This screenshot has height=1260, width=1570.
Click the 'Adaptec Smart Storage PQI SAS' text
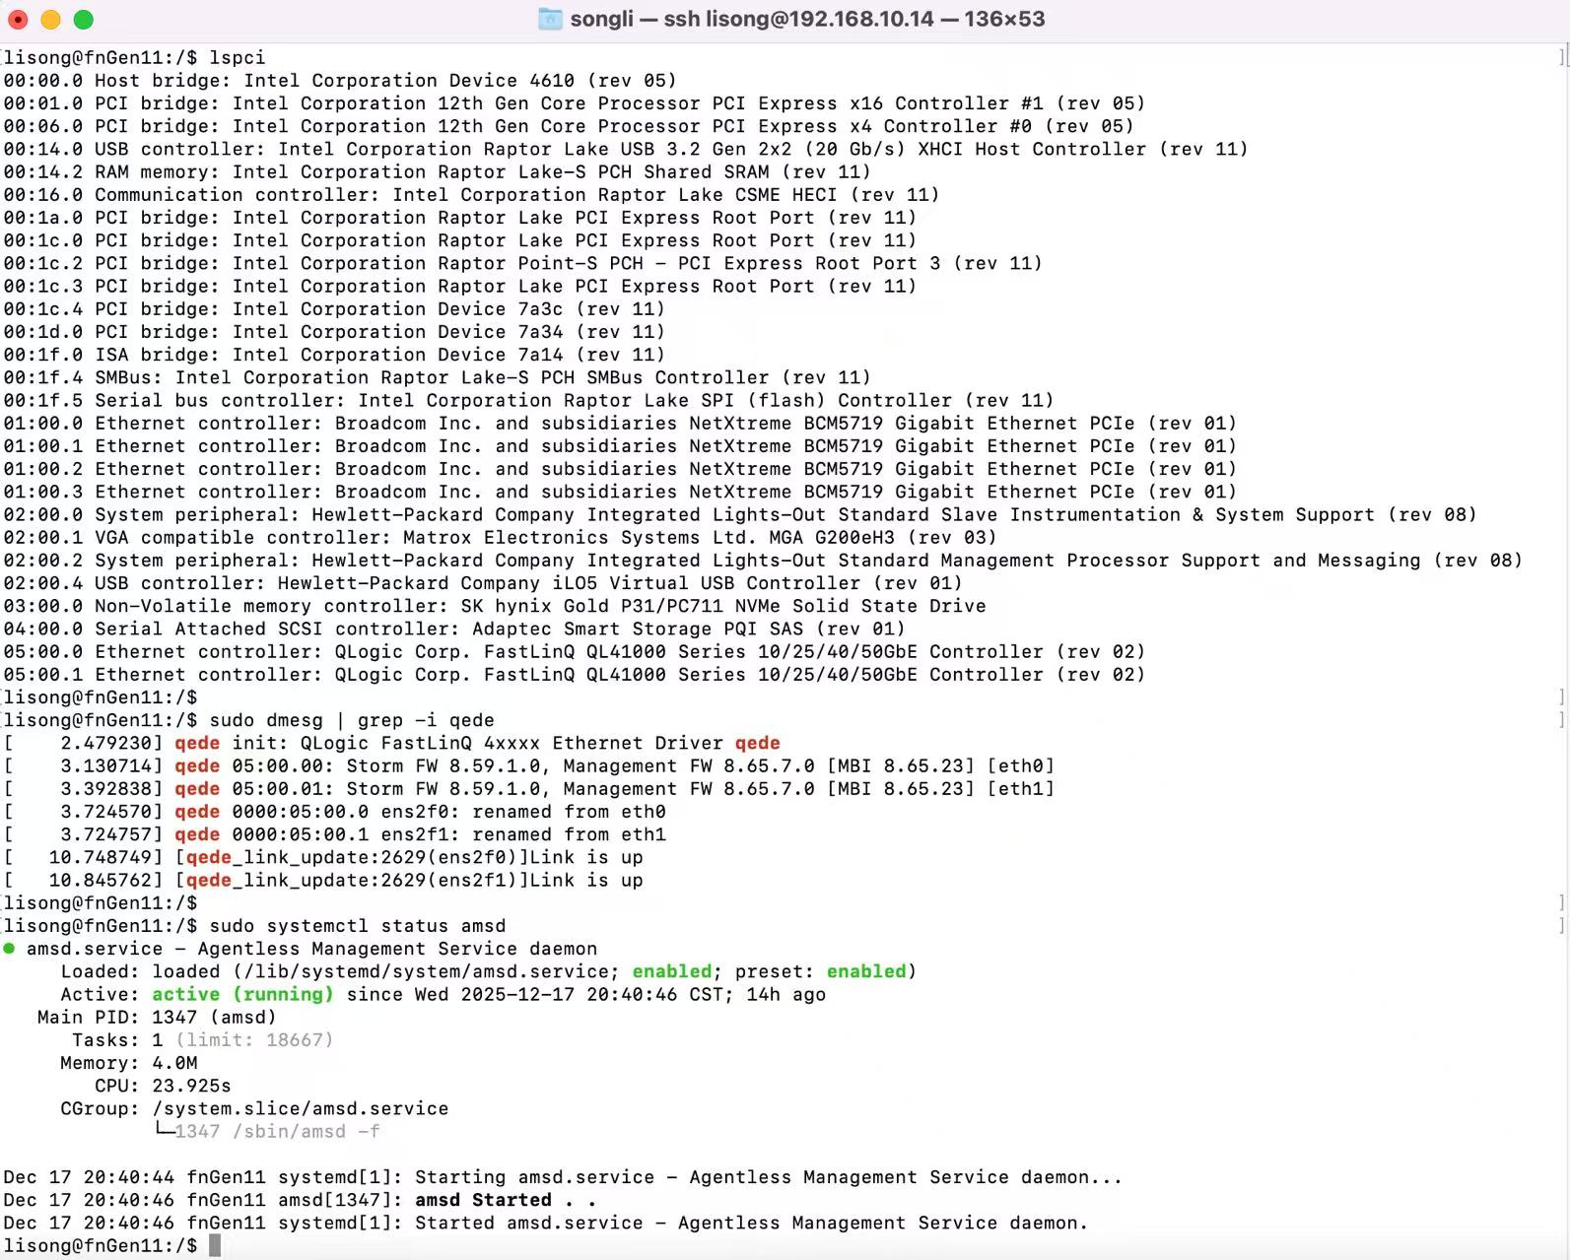click(x=638, y=630)
